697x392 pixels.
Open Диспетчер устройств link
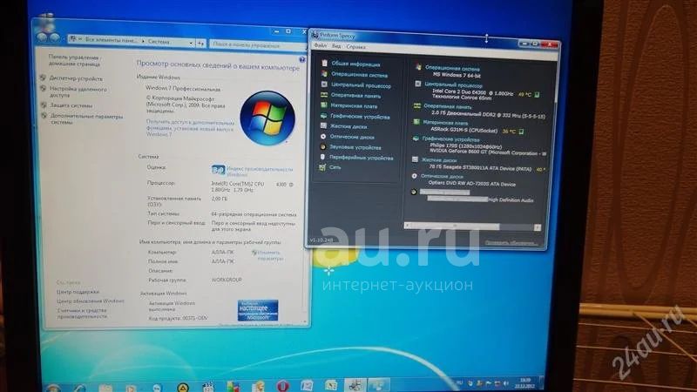[x=76, y=78]
